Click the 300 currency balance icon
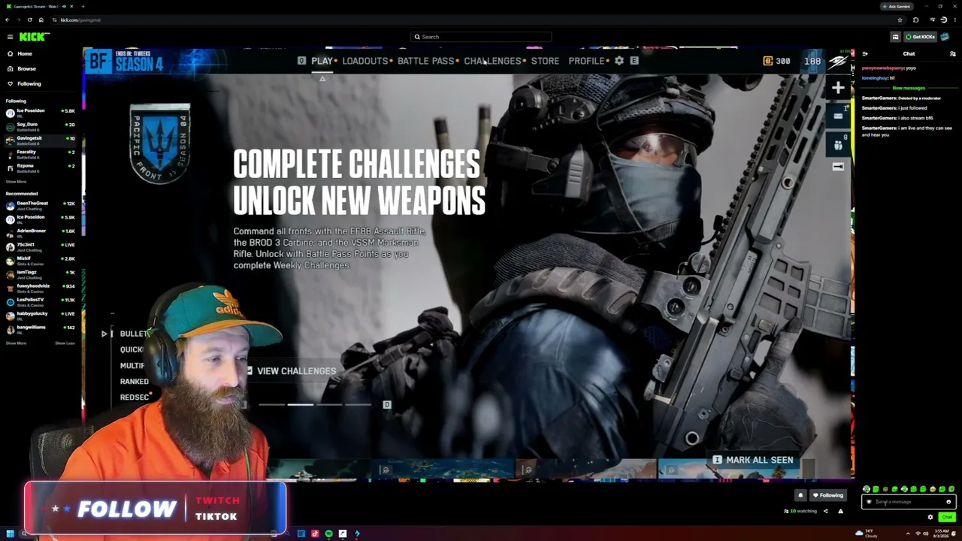The image size is (962, 541). [767, 61]
